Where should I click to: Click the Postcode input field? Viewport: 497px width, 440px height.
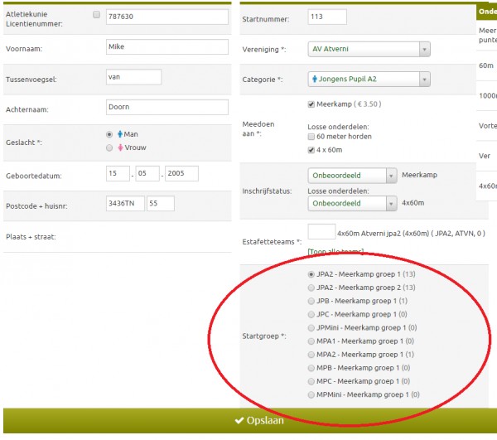tap(124, 204)
